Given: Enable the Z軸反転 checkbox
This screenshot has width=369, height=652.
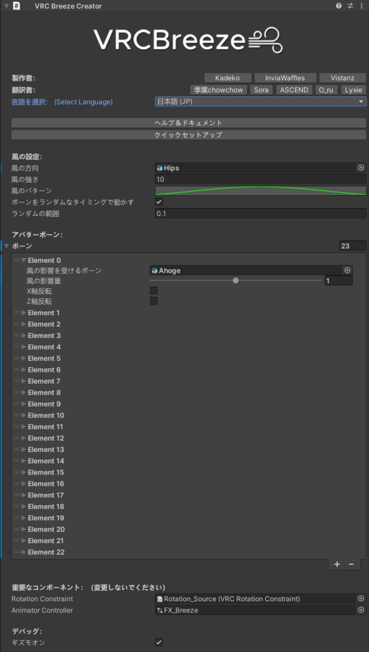Looking at the screenshot, I should point(153,301).
